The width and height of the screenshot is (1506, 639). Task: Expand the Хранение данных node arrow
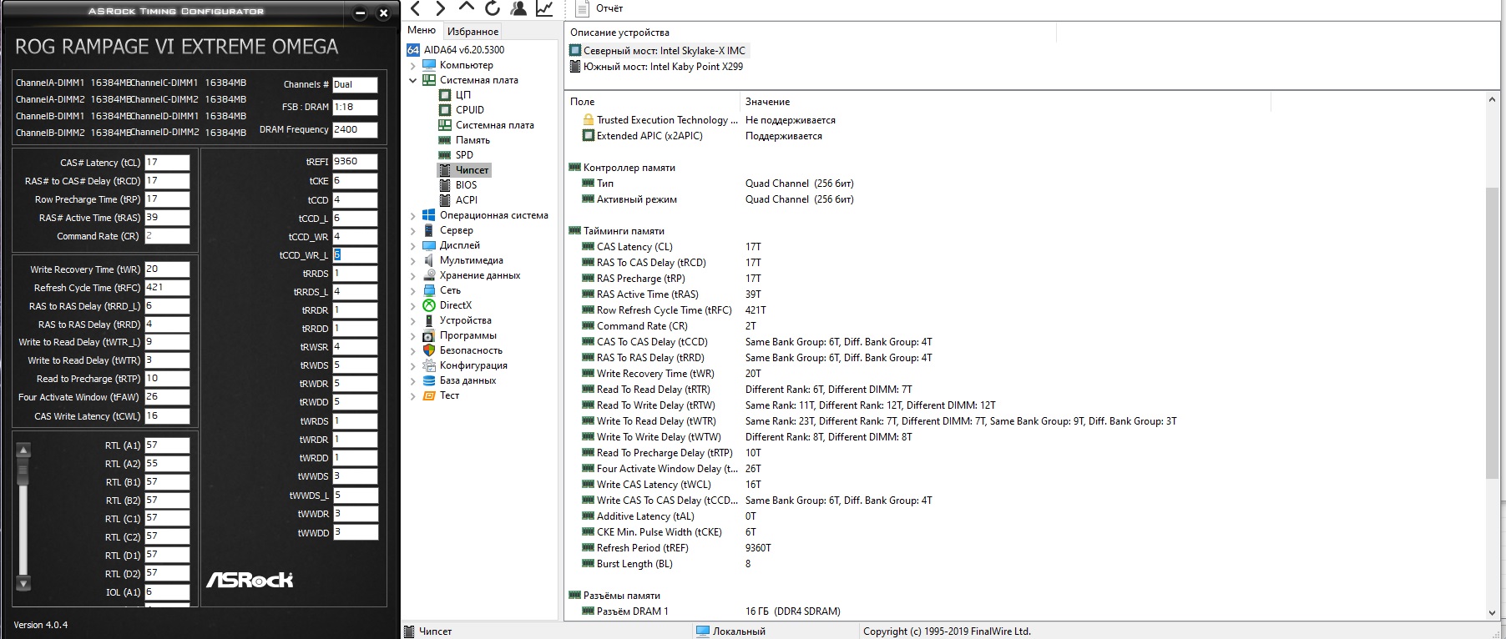412,275
